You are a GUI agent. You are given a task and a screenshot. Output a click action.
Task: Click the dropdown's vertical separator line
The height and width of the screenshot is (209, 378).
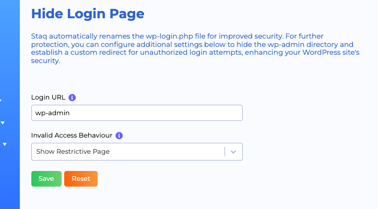[x=225, y=152]
